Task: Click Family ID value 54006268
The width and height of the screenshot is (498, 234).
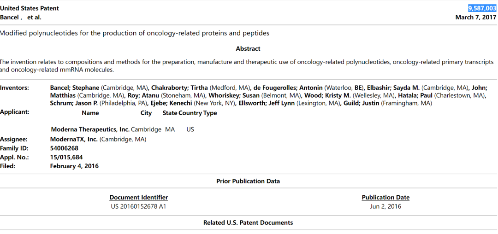Action: (64, 148)
